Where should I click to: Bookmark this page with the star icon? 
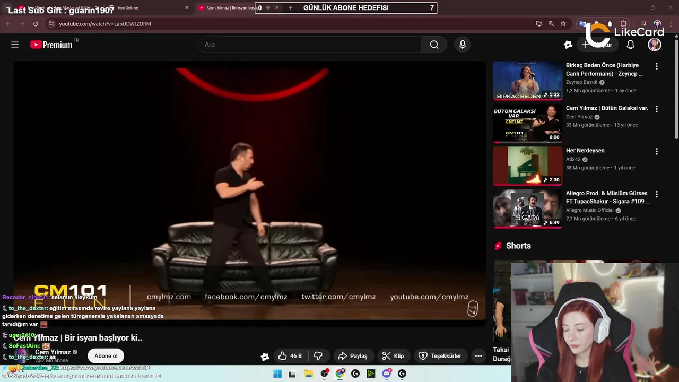click(563, 24)
